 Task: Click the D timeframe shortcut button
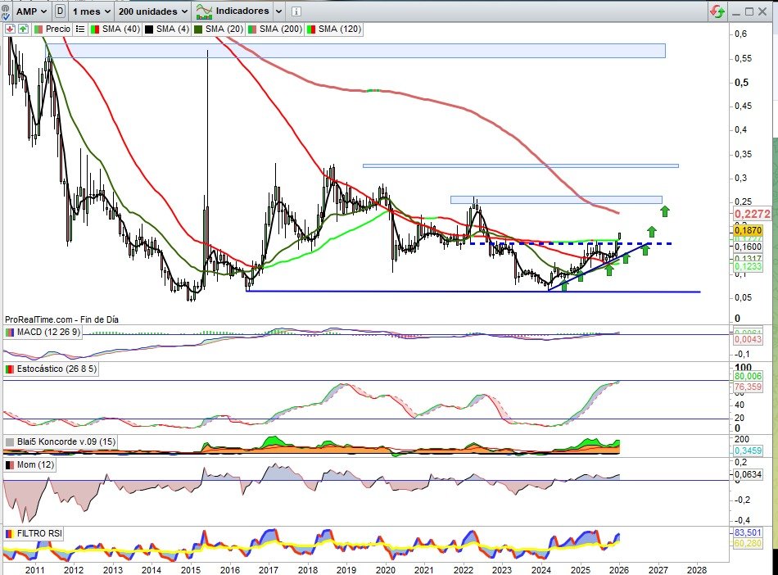60,11
